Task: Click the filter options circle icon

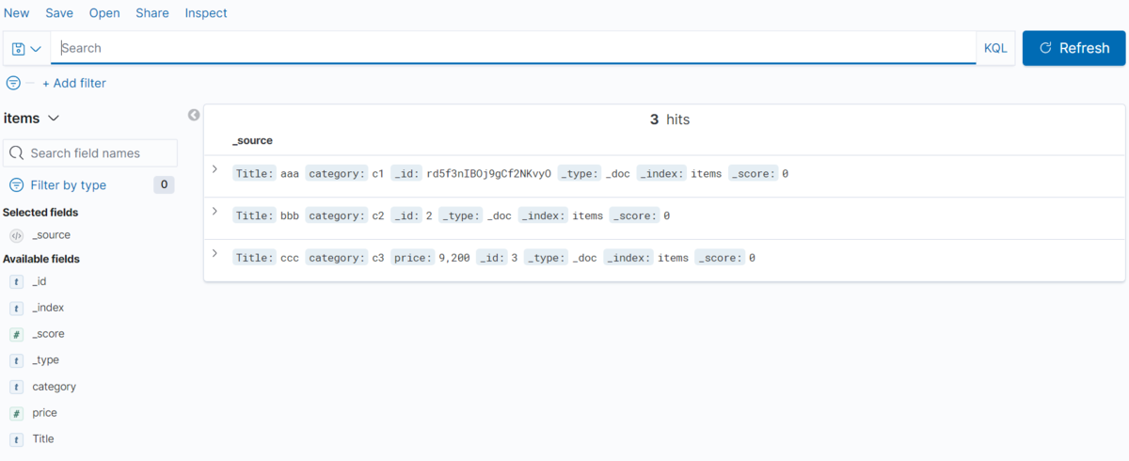Action: click(x=13, y=83)
